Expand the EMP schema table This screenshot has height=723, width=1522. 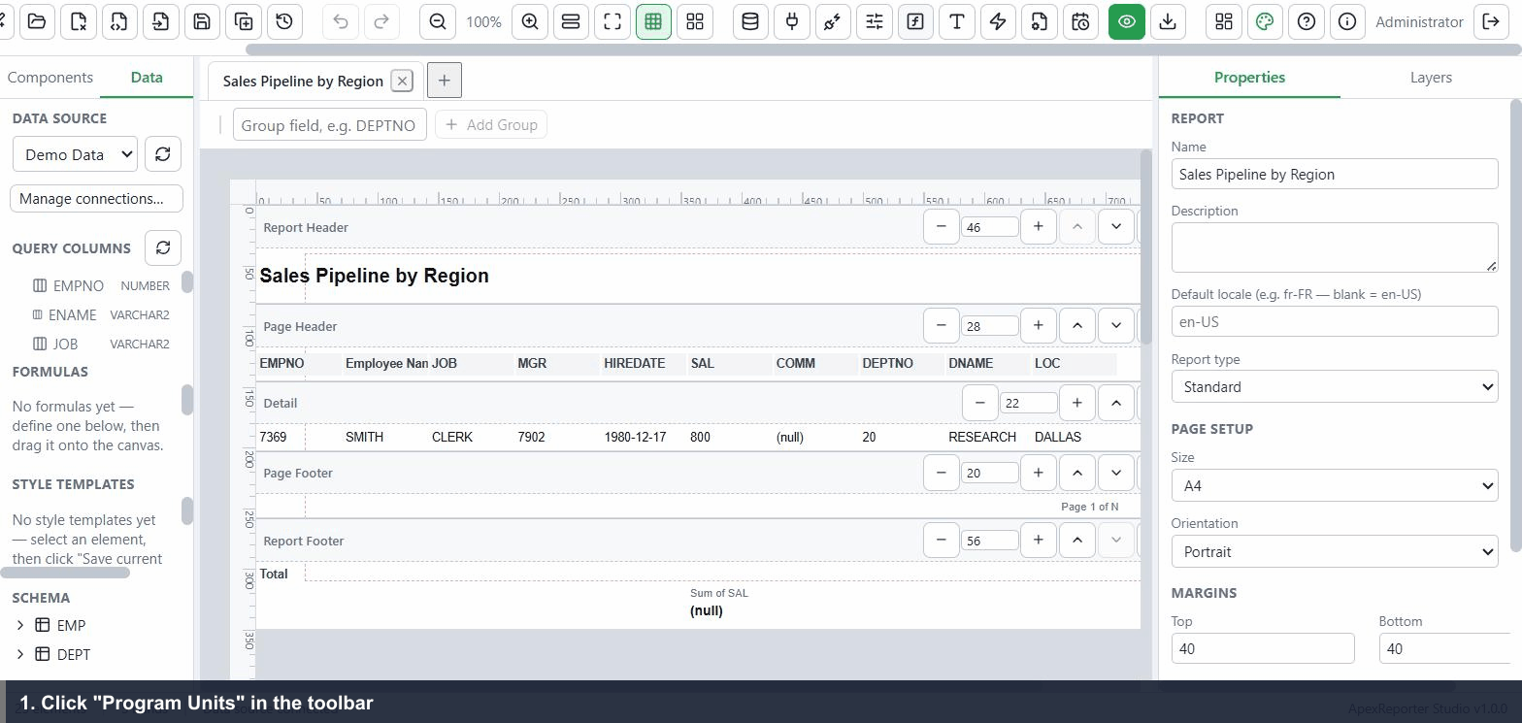pos(19,625)
